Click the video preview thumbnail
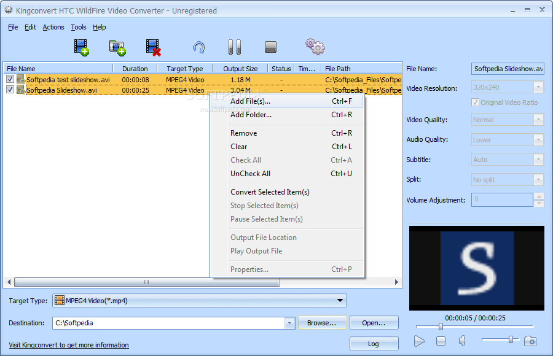The width and height of the screenshot is (553, 356). (x=477, y=268)
